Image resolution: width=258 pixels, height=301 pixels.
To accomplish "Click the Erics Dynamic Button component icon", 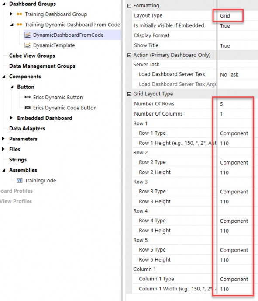I will (28, 97).
